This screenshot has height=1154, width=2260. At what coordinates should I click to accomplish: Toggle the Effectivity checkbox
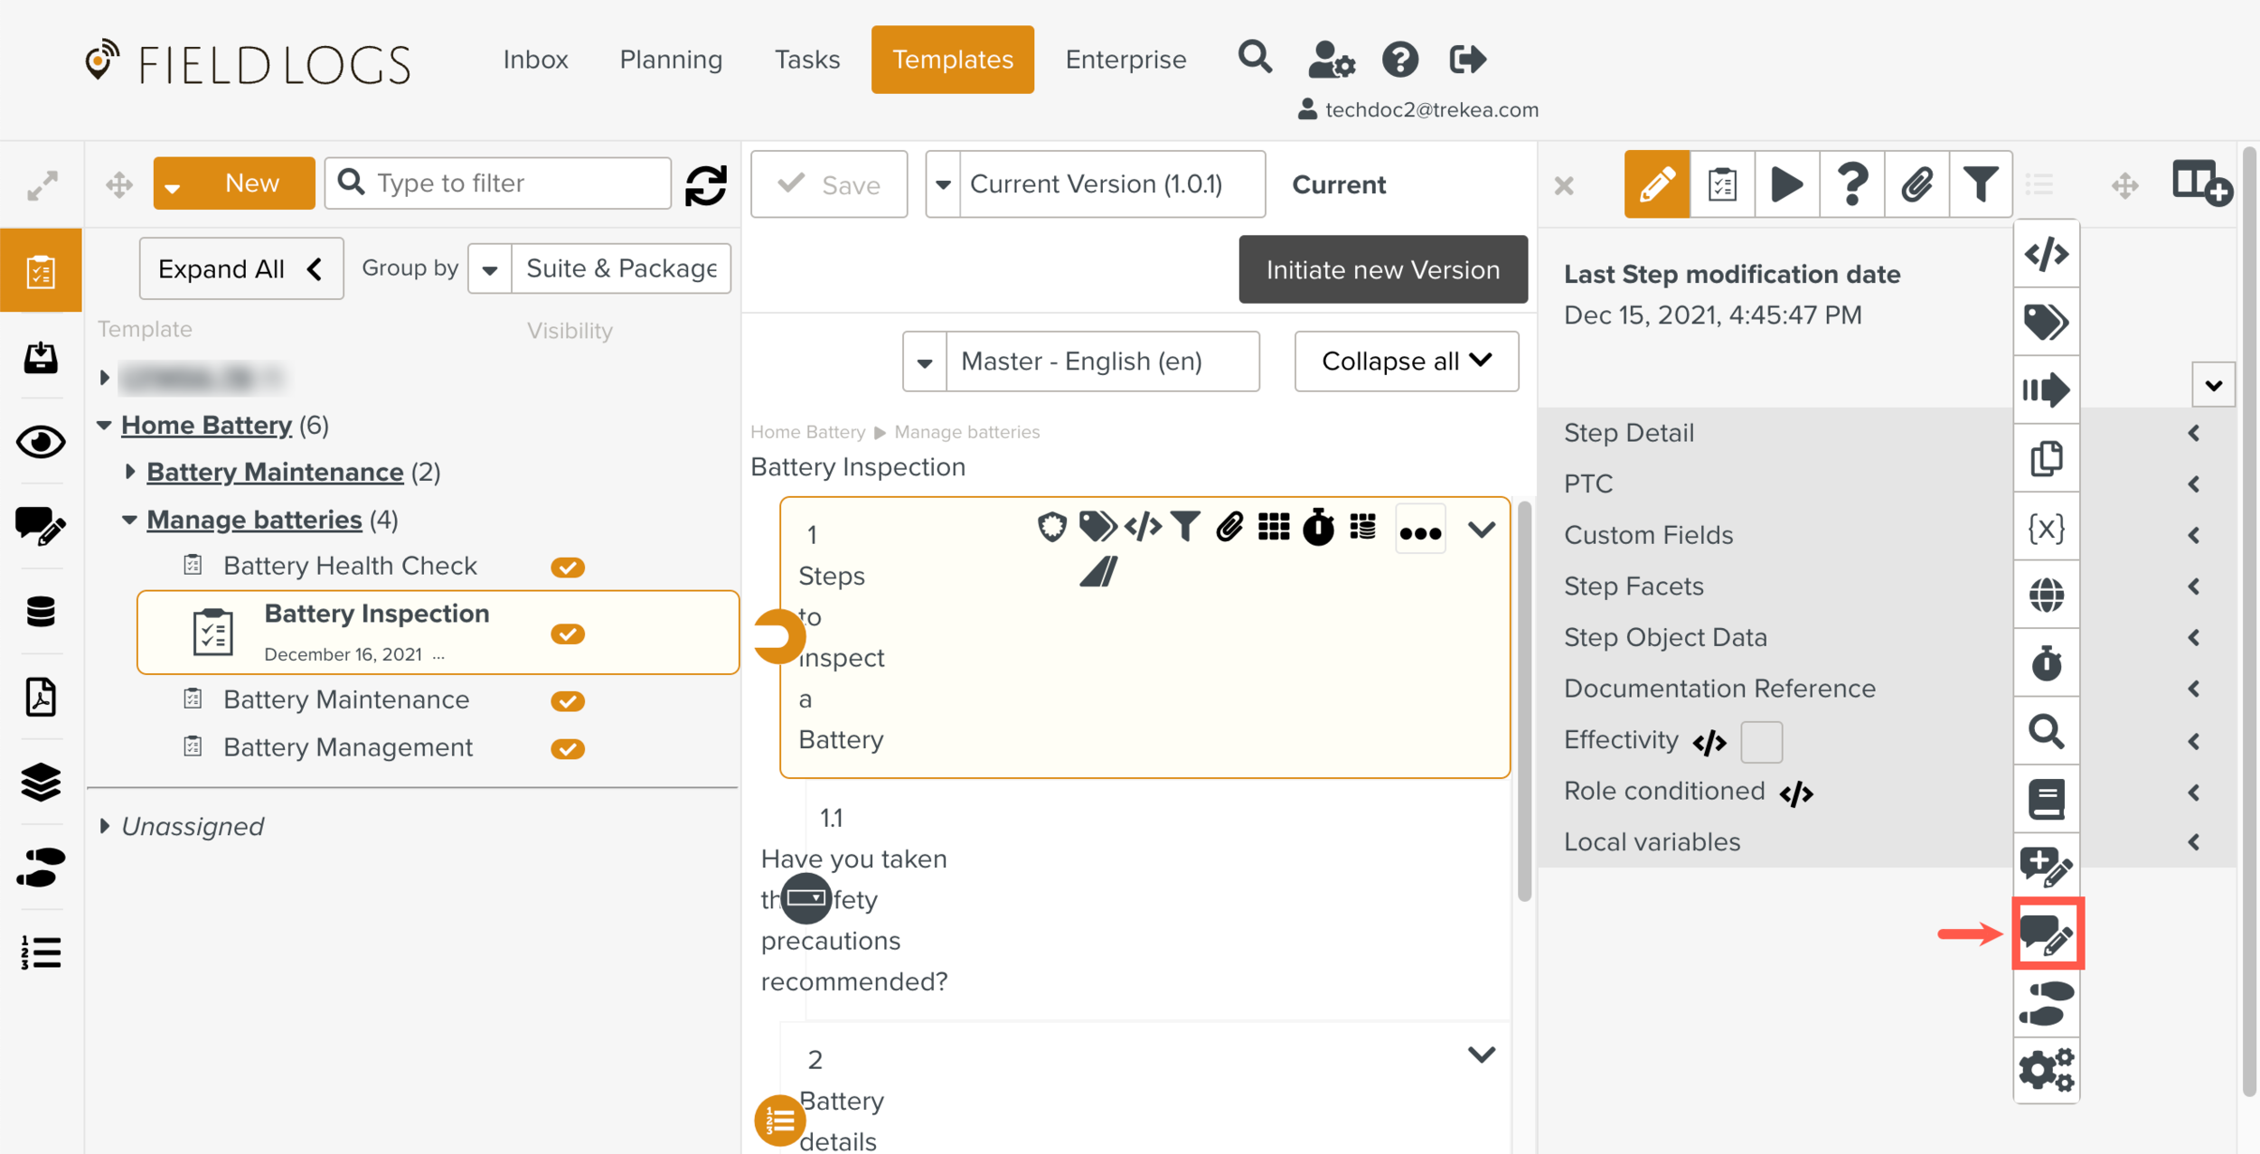point(1761,741)
